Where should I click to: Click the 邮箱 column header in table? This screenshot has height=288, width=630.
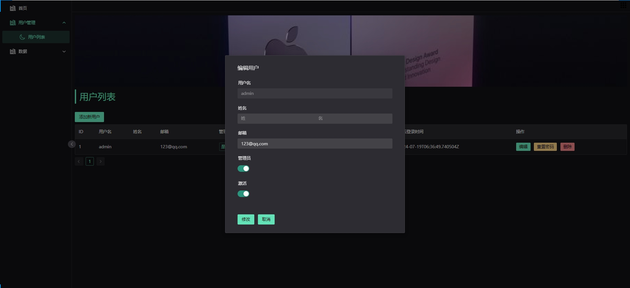[x=164, y=132]
